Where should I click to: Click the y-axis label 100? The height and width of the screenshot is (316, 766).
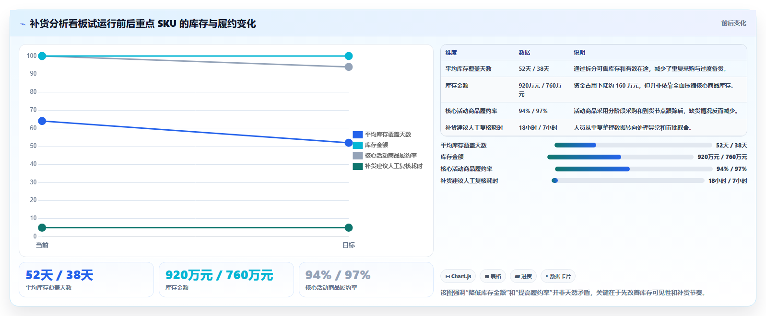coord(32,56)
